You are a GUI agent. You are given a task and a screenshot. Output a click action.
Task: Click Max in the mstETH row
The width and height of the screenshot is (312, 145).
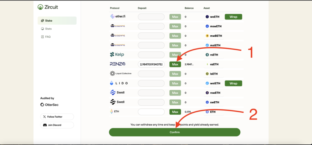point(175,45)
